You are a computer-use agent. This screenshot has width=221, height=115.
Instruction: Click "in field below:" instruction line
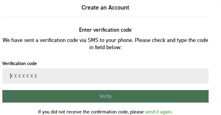[105, 48]
